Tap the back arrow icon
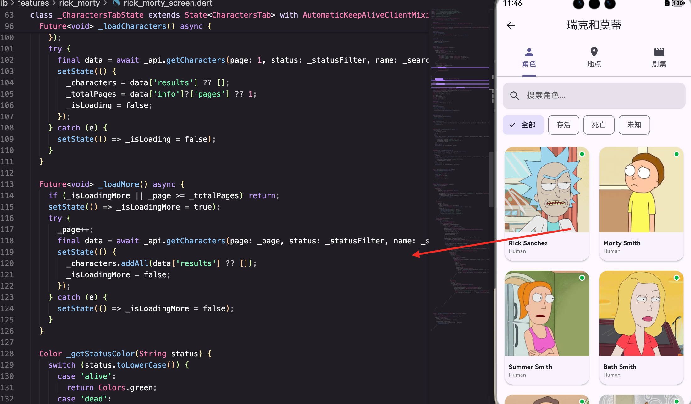 pos(511,25)
